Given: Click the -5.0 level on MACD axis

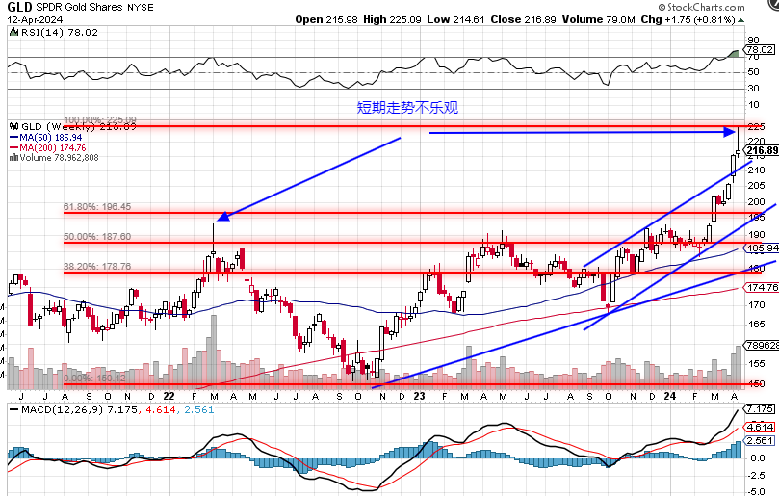Looking at the screenshot, I should (757, 492).
